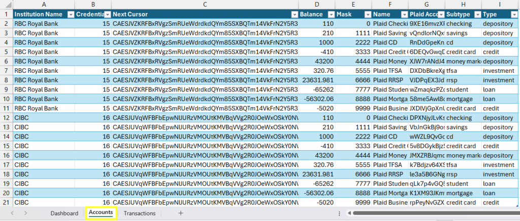Click the scrollbar resize handle dots
The height and width of the screenshot is (221, 520).
pyautogui.click(x=339, y=213)
